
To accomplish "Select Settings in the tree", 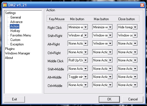I will coord(10,13).
